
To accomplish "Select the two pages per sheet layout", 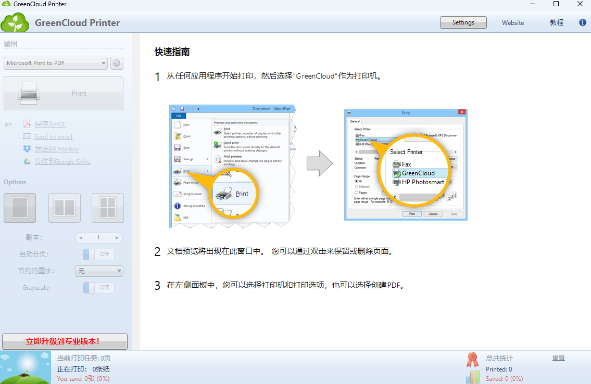I will (x=64, y=208).
